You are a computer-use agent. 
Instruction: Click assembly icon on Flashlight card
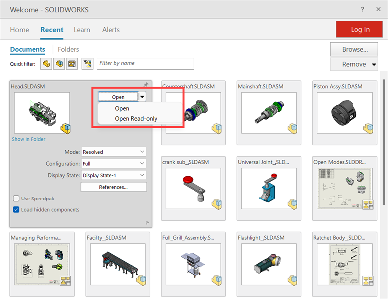(x=292, y=280)
